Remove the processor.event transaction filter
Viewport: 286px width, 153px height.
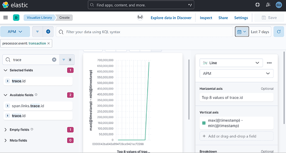[x=48, y=43]
